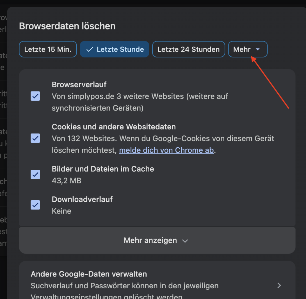306x299 pixels.
Task: Choose the "Letzte Stunde" time range
Action: tap(115, 49)
